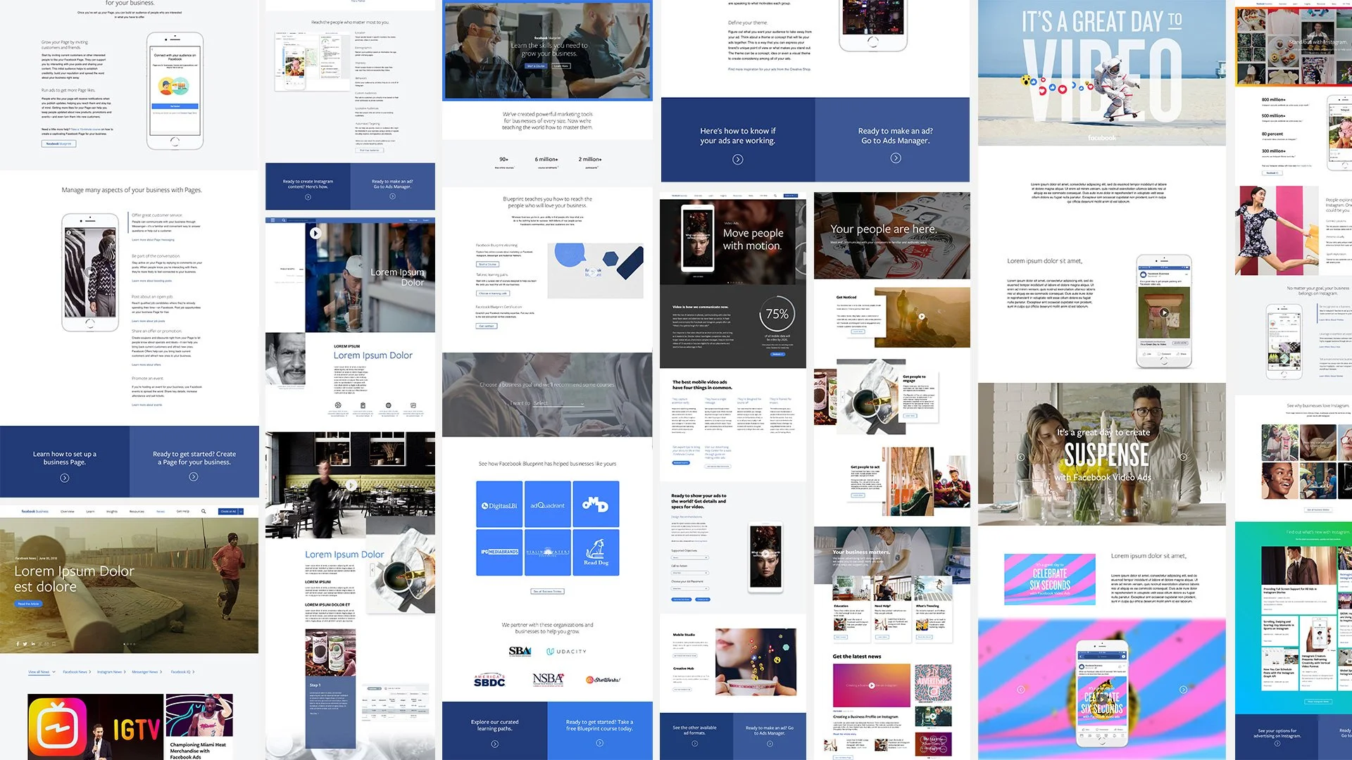The image size is (1352, 760).
Task: Click circle arrow below 'Learn how to set up a business Page'
Action: [x=64, y=478]
